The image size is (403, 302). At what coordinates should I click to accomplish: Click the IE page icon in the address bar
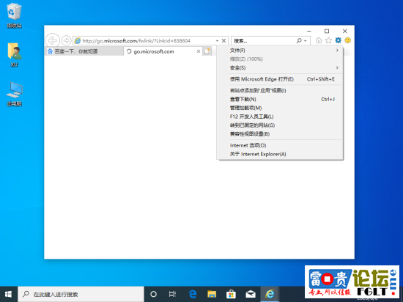[78, 40]
